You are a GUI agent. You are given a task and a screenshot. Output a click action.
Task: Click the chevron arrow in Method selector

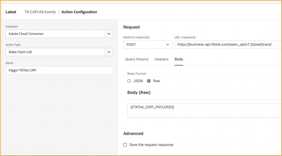(x=168, y=44)
